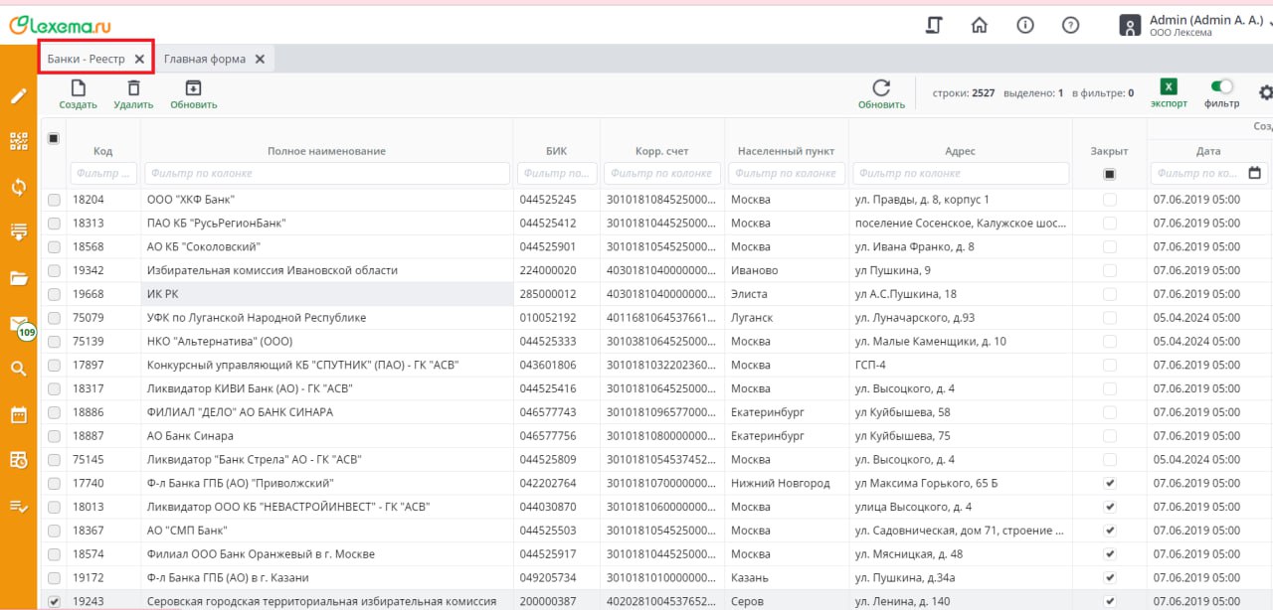Click the Удалить trash icon
This screenshot has height=610, width=1273.
133,88
